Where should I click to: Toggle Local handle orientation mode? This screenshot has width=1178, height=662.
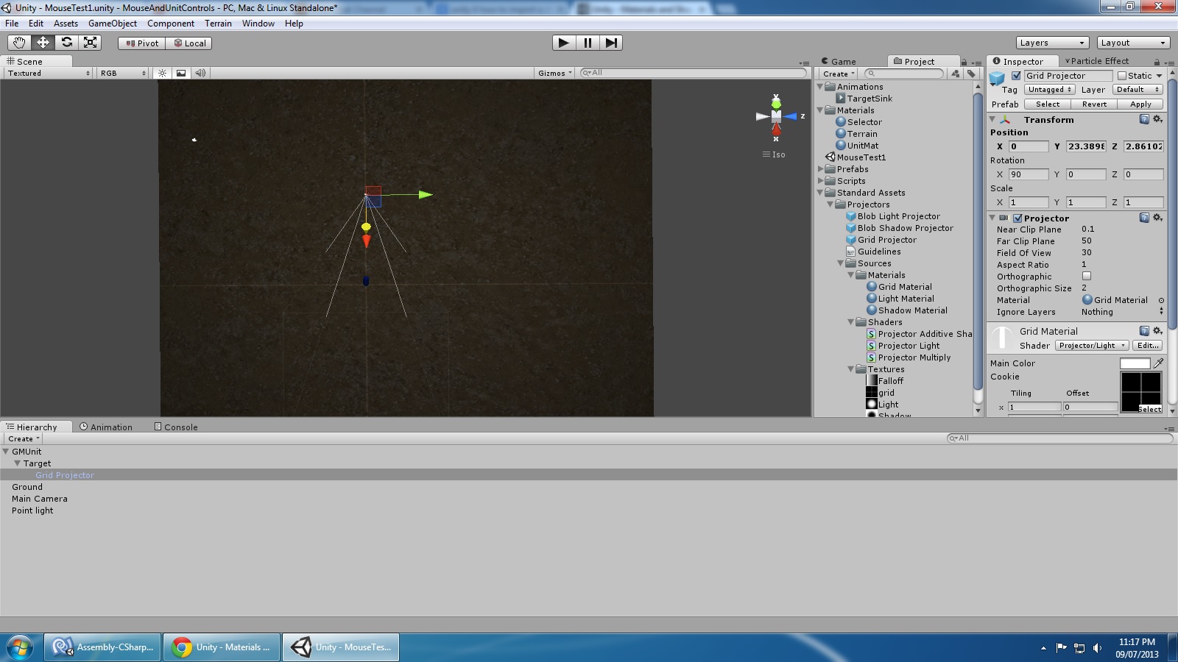(x=190, y=43)
